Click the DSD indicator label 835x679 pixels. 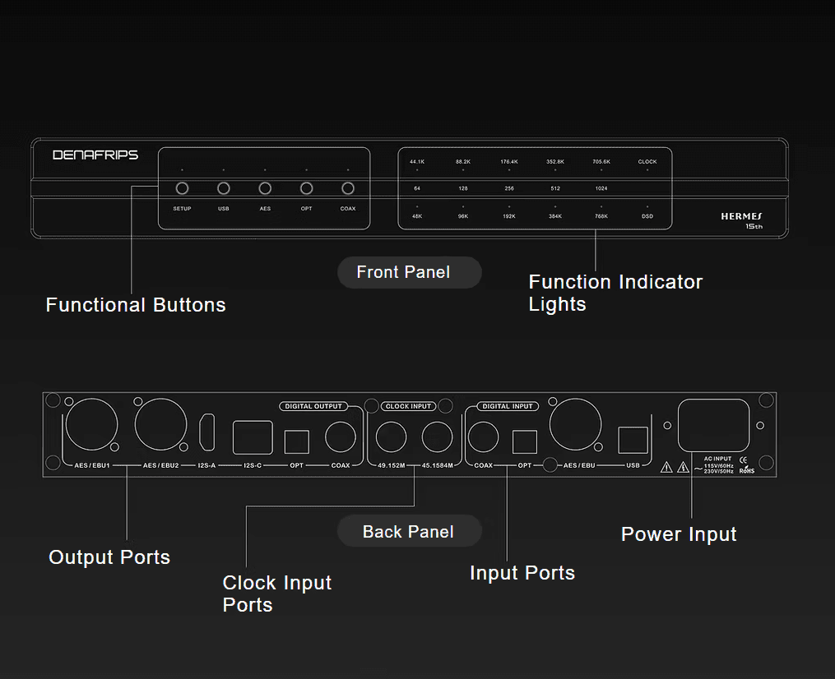647,216
